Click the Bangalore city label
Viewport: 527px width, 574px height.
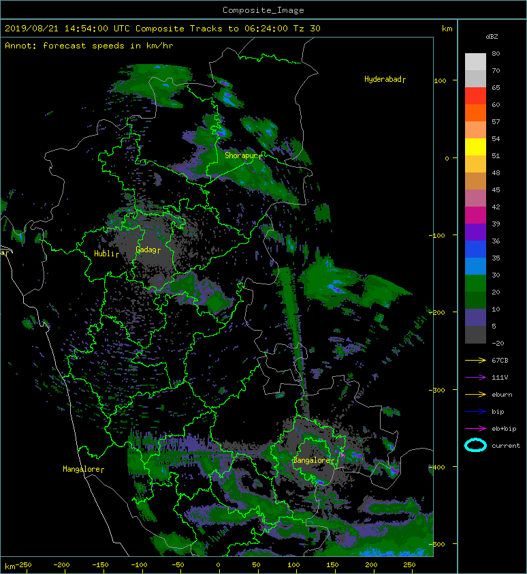tap(313, 461)
